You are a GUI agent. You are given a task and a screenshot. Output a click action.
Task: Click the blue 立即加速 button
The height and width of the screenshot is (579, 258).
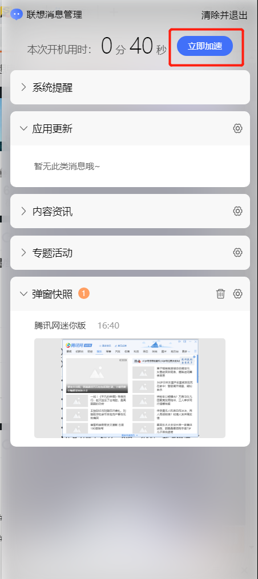coord(205,46)
